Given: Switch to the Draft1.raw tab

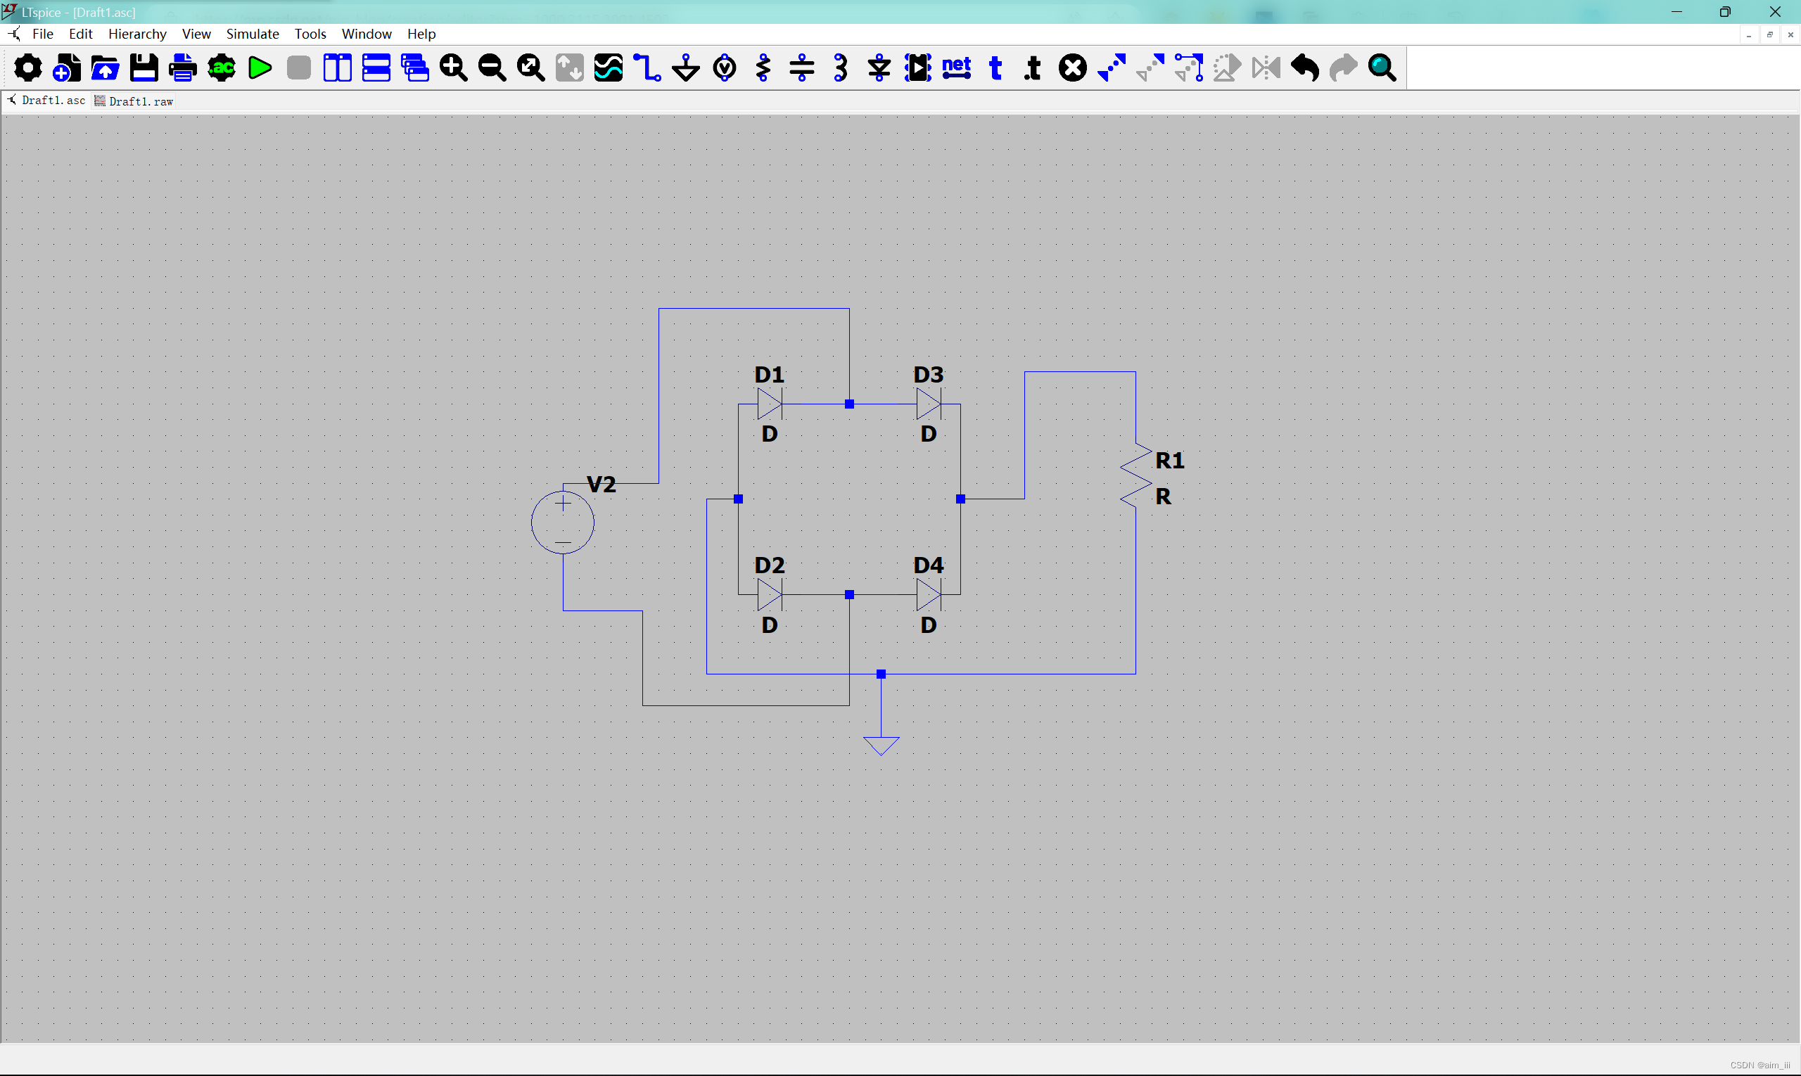Looking at the screenshot, I should pos(134,101).
